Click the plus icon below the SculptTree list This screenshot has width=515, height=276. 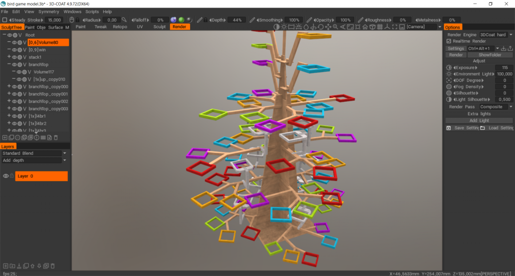tap(5, 138)
